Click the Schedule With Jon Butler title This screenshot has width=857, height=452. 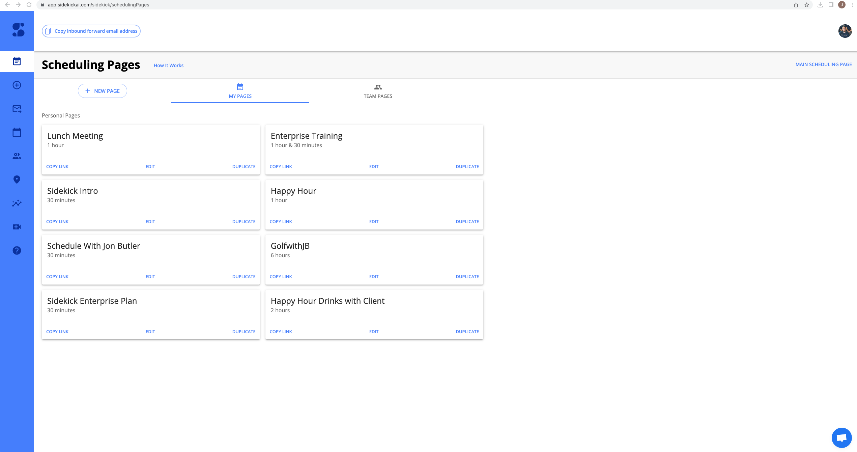coord(93,246)
